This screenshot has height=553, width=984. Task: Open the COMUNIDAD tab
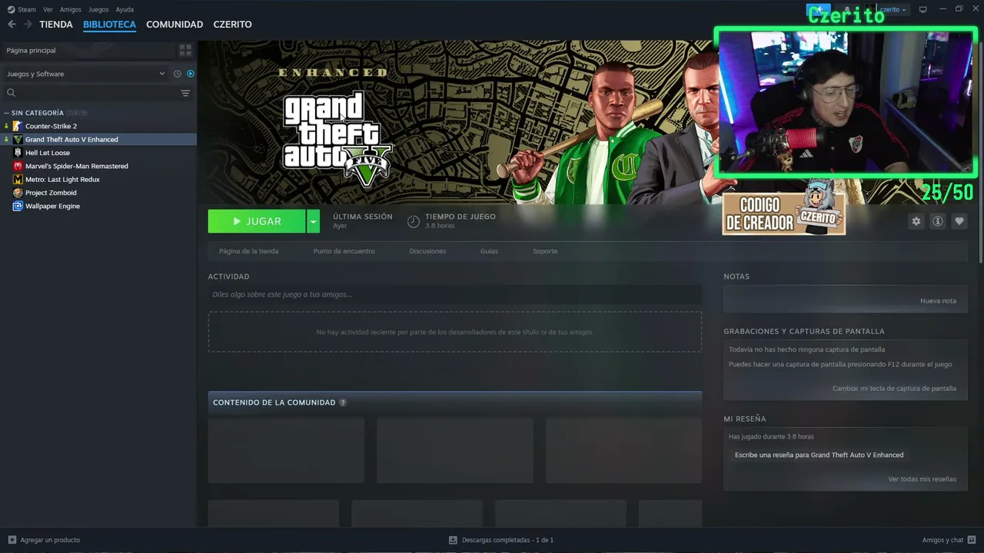[x=175, y=25]
